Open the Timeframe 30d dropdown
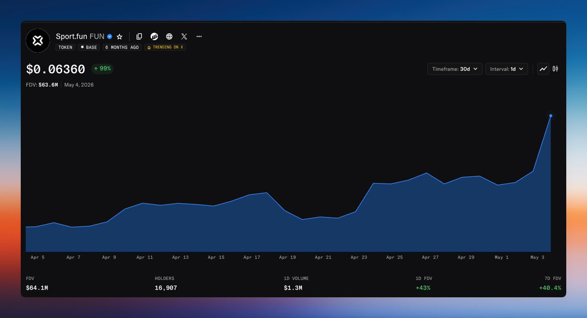587x318 pixels. pyautogui.click(x=454, y=69)
